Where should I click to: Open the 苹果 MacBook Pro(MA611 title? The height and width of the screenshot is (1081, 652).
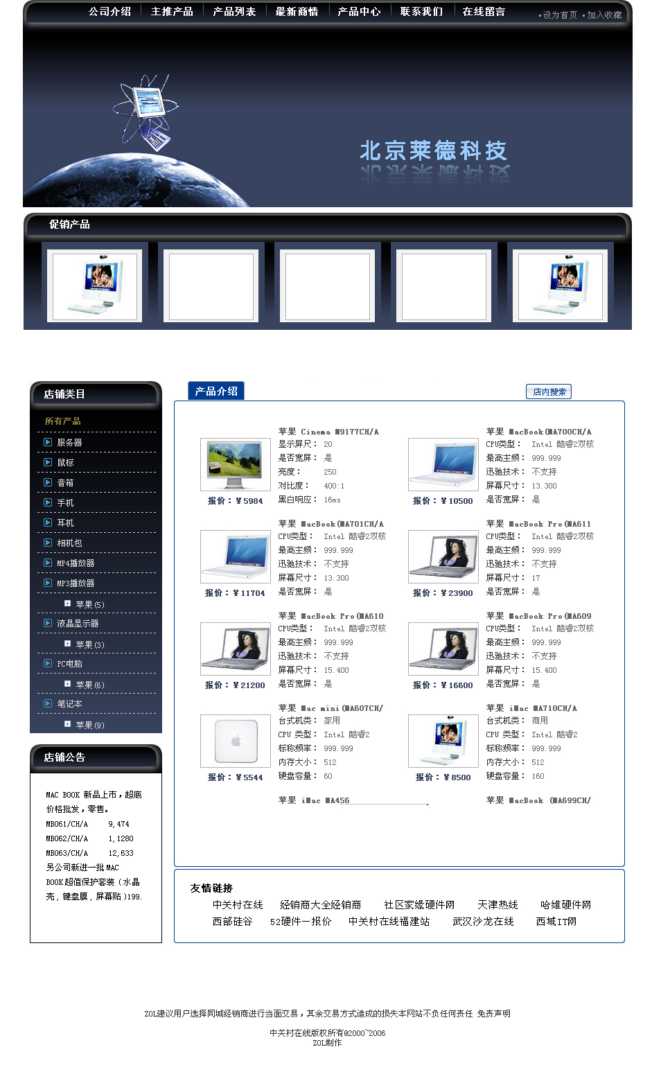pyautogui.click(x=538, y=524)
